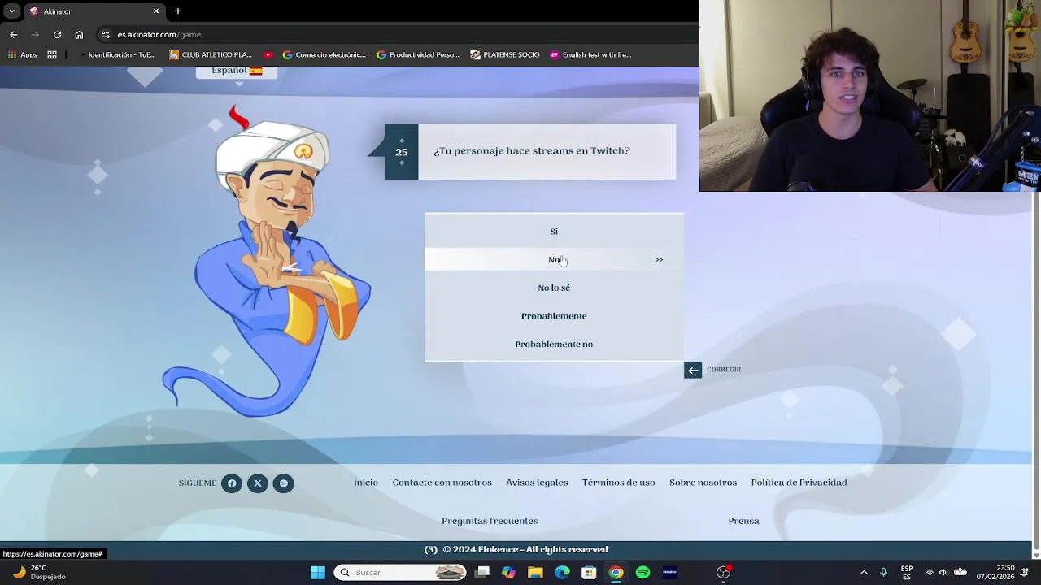Select the Akinator browser tab
The height and width of the screenshot is (585, 1041).
point(94,11)
